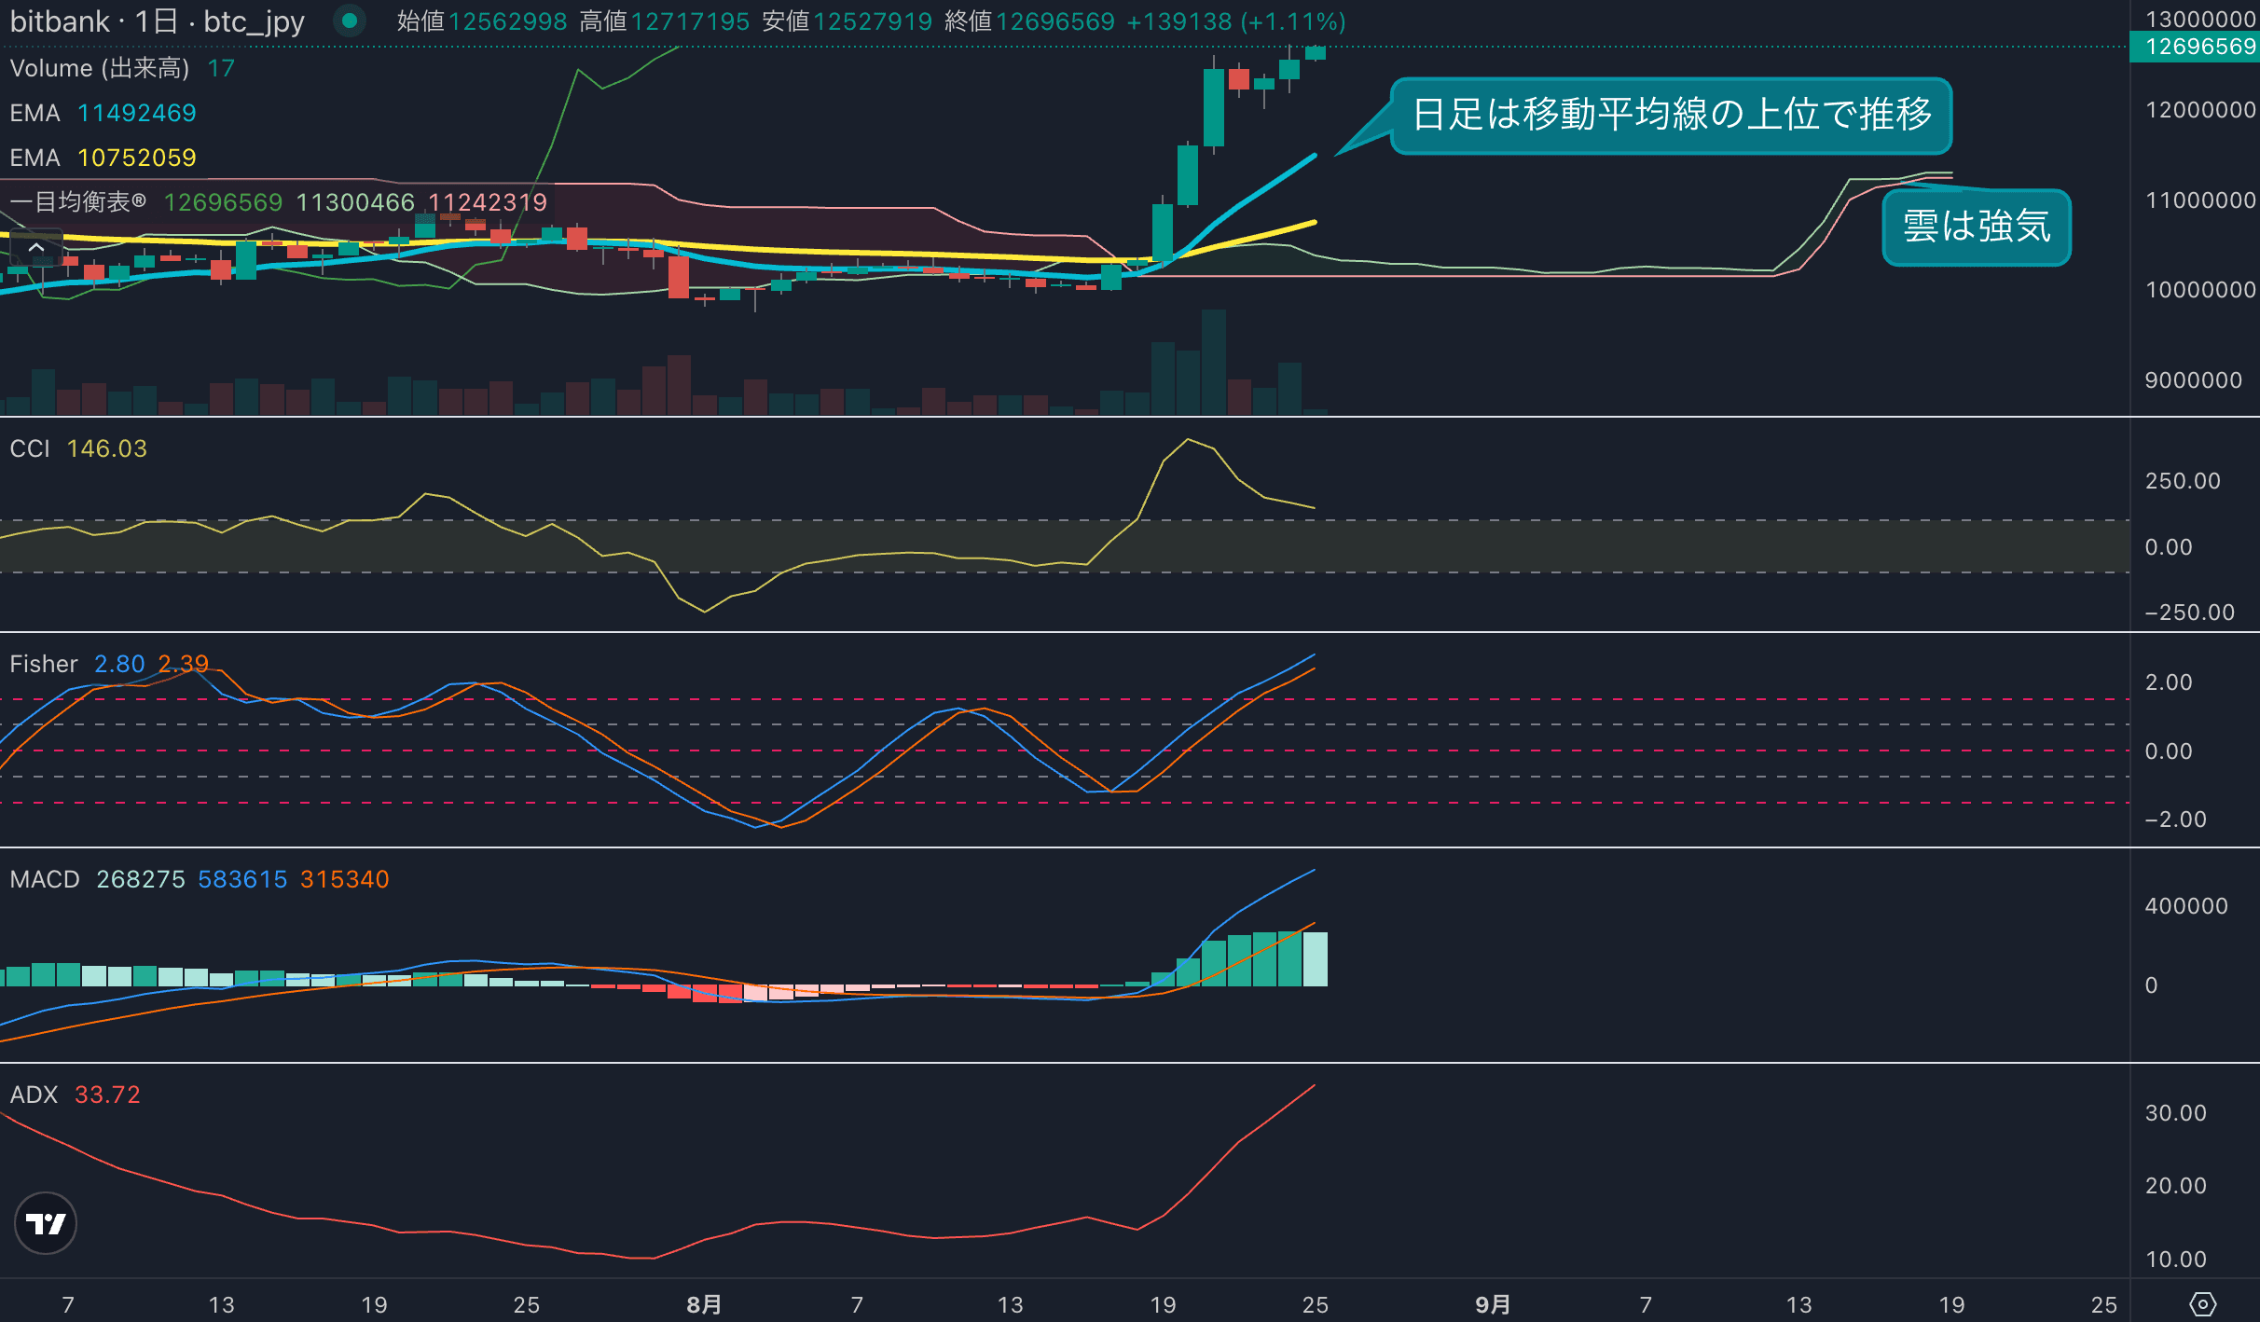Click the 終値 12696569 close value
Viewport: 2260px width, 1322px height.
pyautogui.click(x=1030, y=21)
